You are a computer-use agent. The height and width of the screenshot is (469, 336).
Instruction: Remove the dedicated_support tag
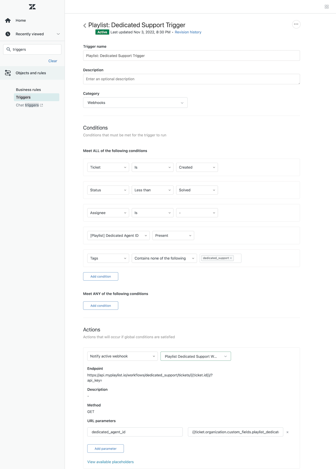tap(231, 258)
